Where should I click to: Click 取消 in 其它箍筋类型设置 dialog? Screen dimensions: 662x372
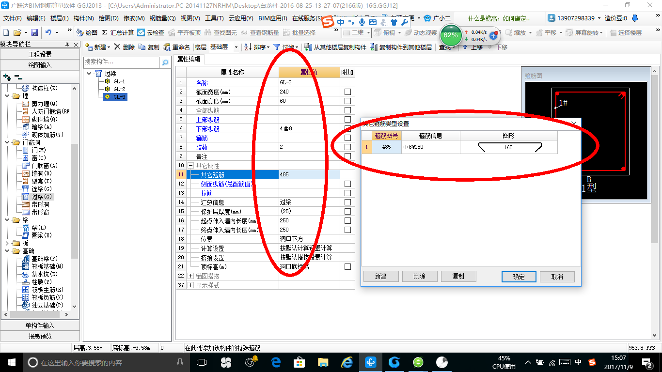click(x=557, y=277)
